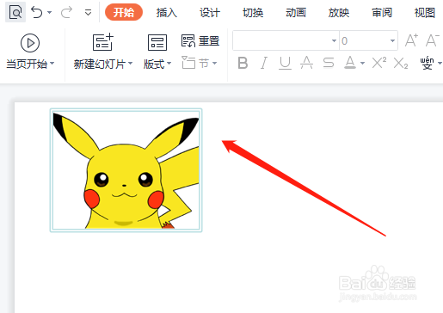Switch to the 审阅 tab
The image size is (443, 313).
point(382,13)
